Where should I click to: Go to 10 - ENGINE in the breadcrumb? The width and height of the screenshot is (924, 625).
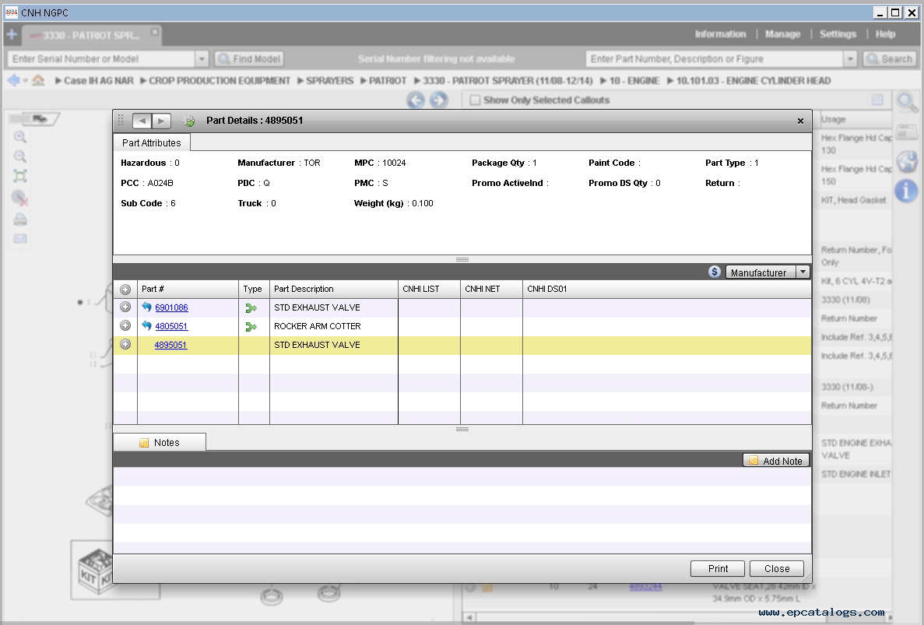pyautogui.click(x=634, y=81)
